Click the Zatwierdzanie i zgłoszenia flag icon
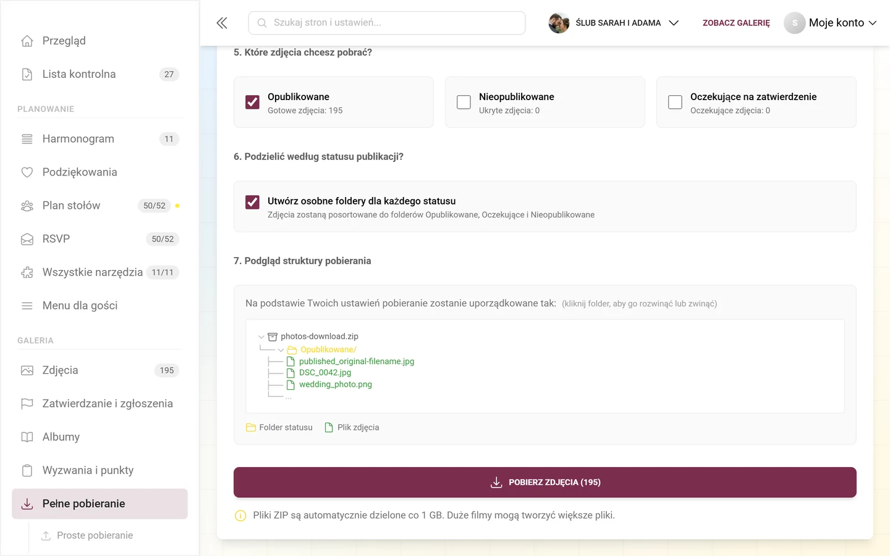This screenshot has height=556, width=890. (27, 404)
